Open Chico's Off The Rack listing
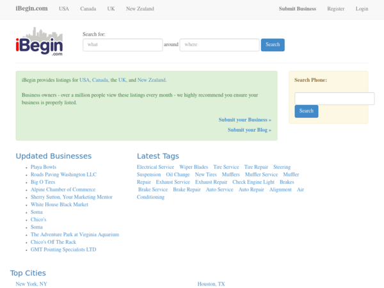 click(53, 242)
